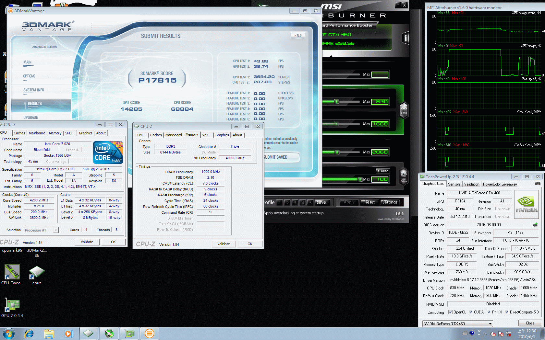The height and width of the screenshot is (340, 545).
Task: Switch to 3DMark Vantage orange taskbar icon
Action: tap(150, 334)
